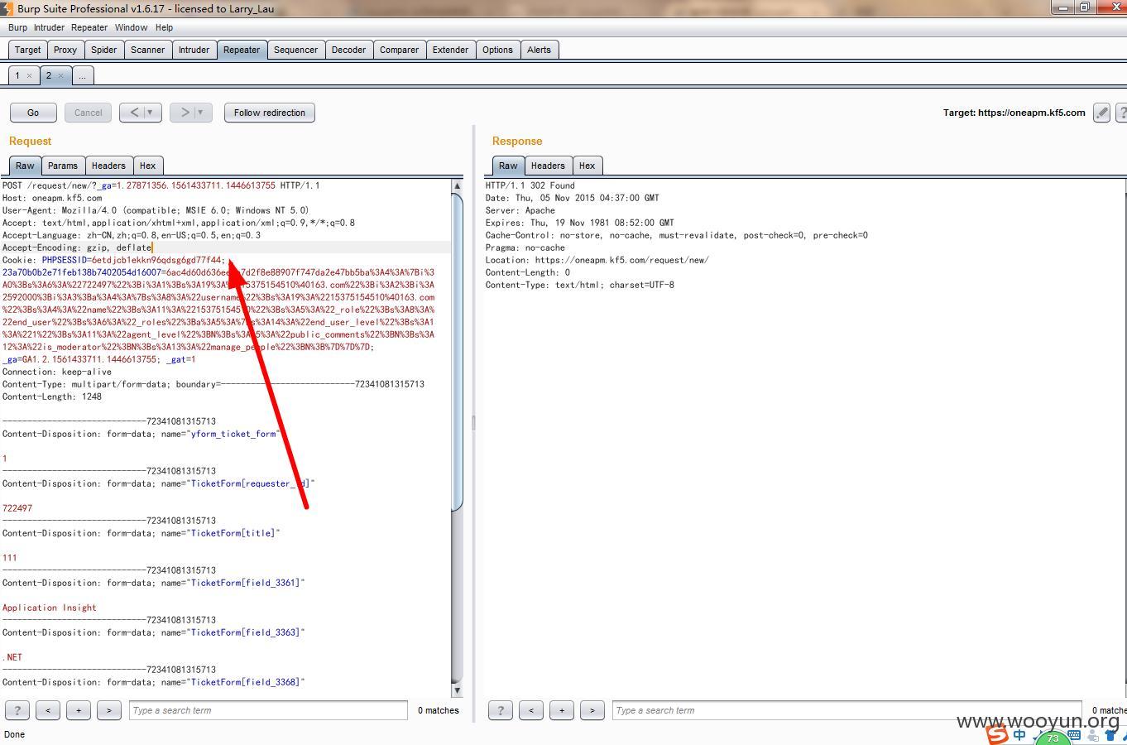The image size is (1127, 745).
Task: Open the Request Hex tab
Action: coord(147,166)
